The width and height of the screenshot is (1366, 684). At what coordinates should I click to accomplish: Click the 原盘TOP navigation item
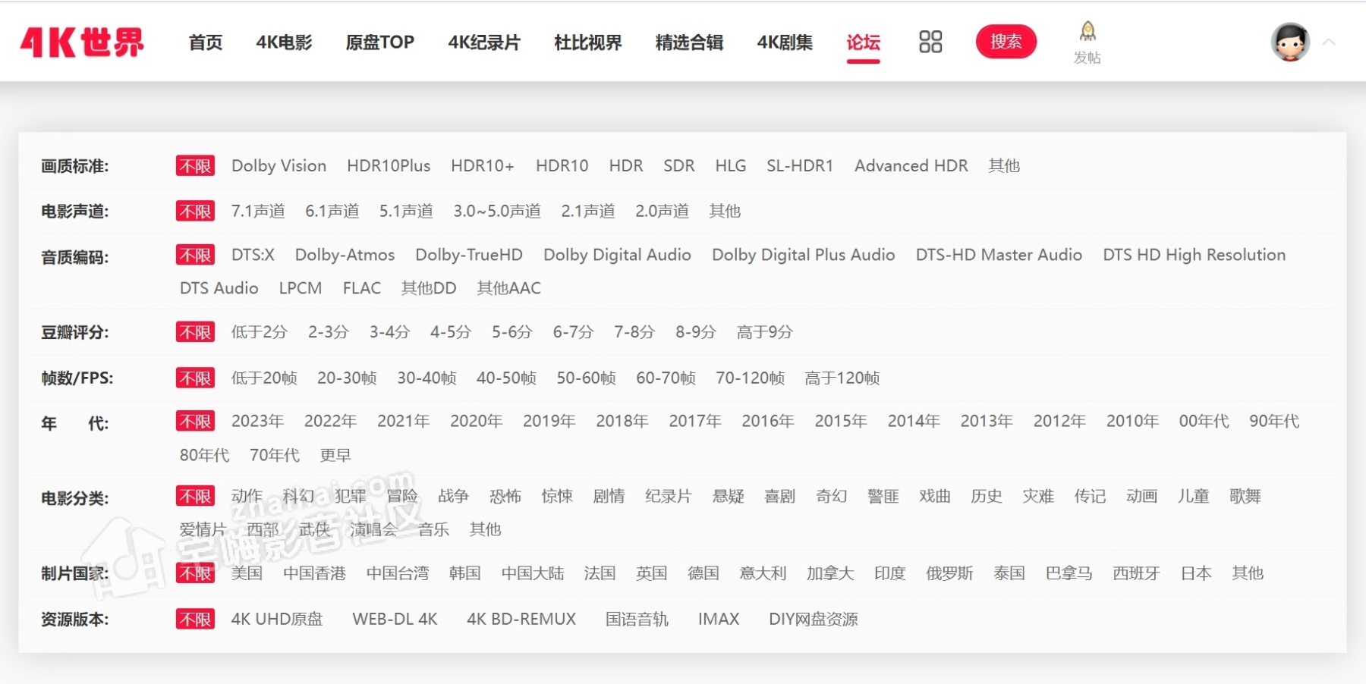379,43
